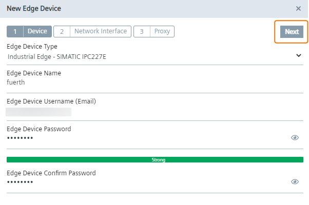Select the step number 2 badge
Image resolution: width=309 pixels, height=205 pixels.
[61, 31]
